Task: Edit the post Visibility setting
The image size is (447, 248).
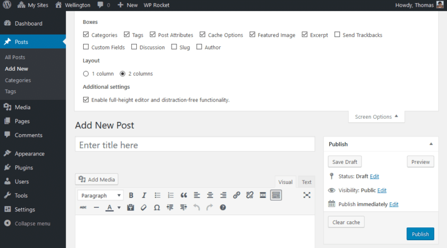Action: (382, 190)
